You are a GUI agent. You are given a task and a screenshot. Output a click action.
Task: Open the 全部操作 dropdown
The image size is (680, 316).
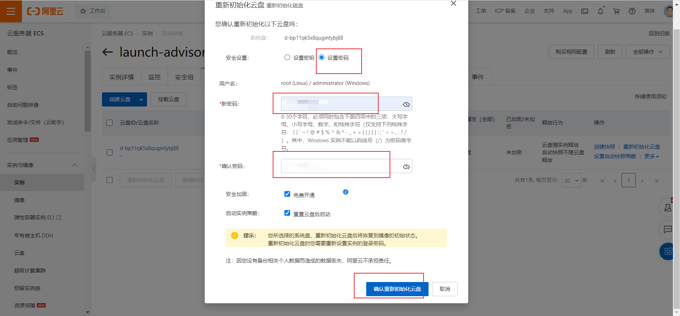[x=647, y=52]
